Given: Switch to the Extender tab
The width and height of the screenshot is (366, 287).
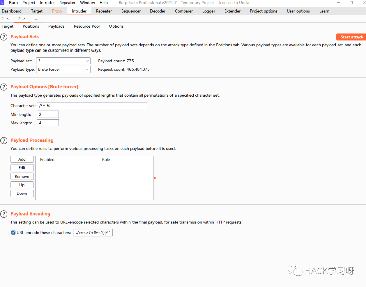Looking at the screenshot, I should pos(232,11).
